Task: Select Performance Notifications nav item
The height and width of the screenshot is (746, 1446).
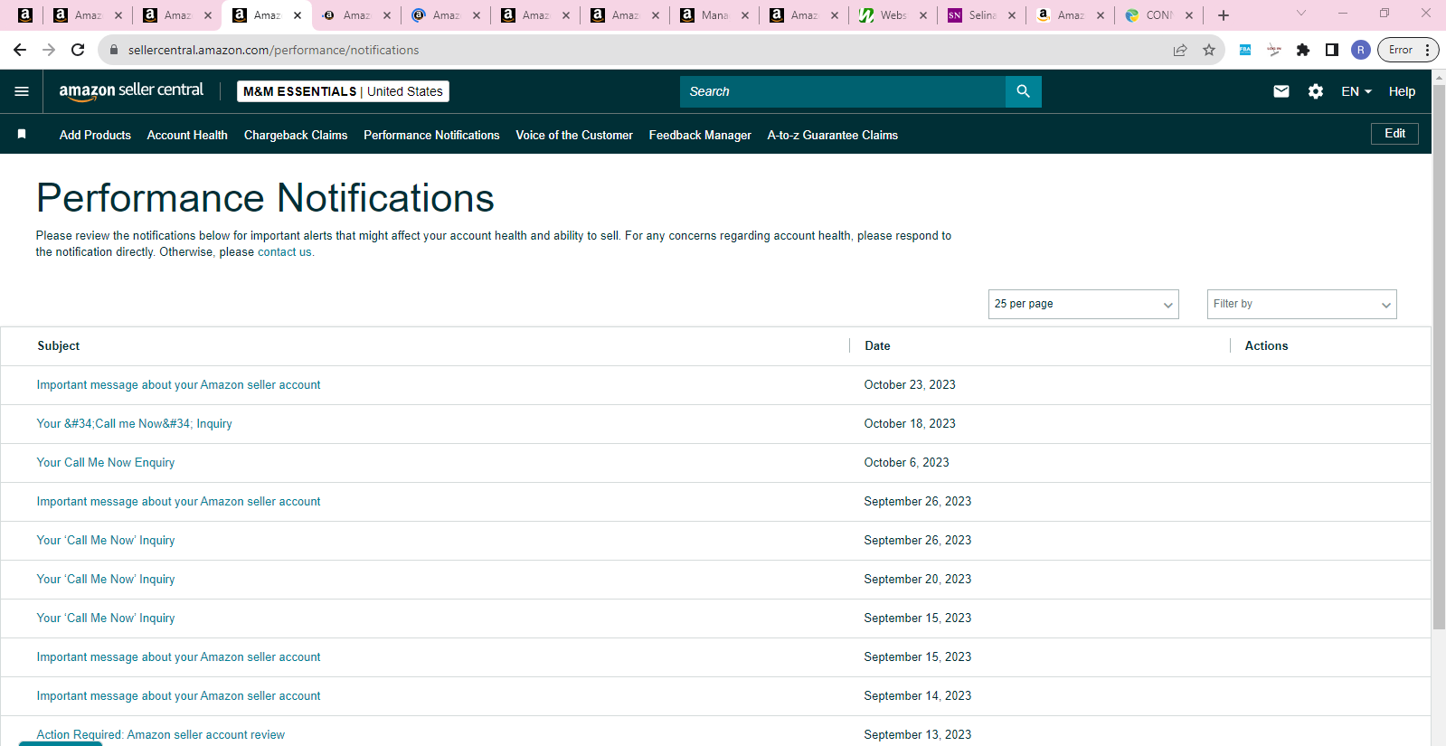Action: 431,135
